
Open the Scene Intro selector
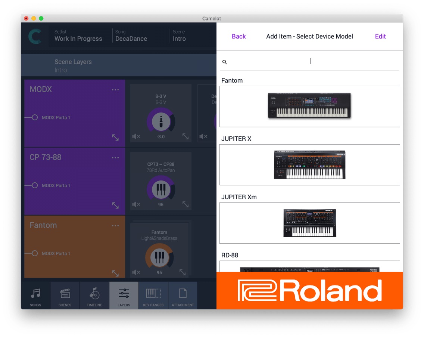click(x=179, y=36)
